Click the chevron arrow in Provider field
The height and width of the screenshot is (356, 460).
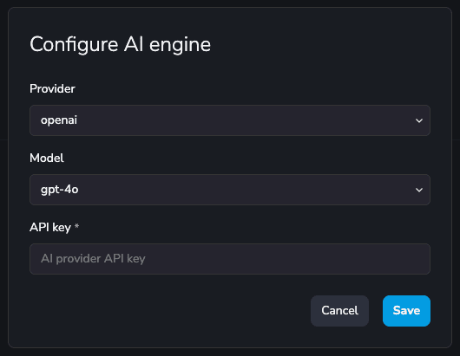pyautogui.click(x=419, y=120)
